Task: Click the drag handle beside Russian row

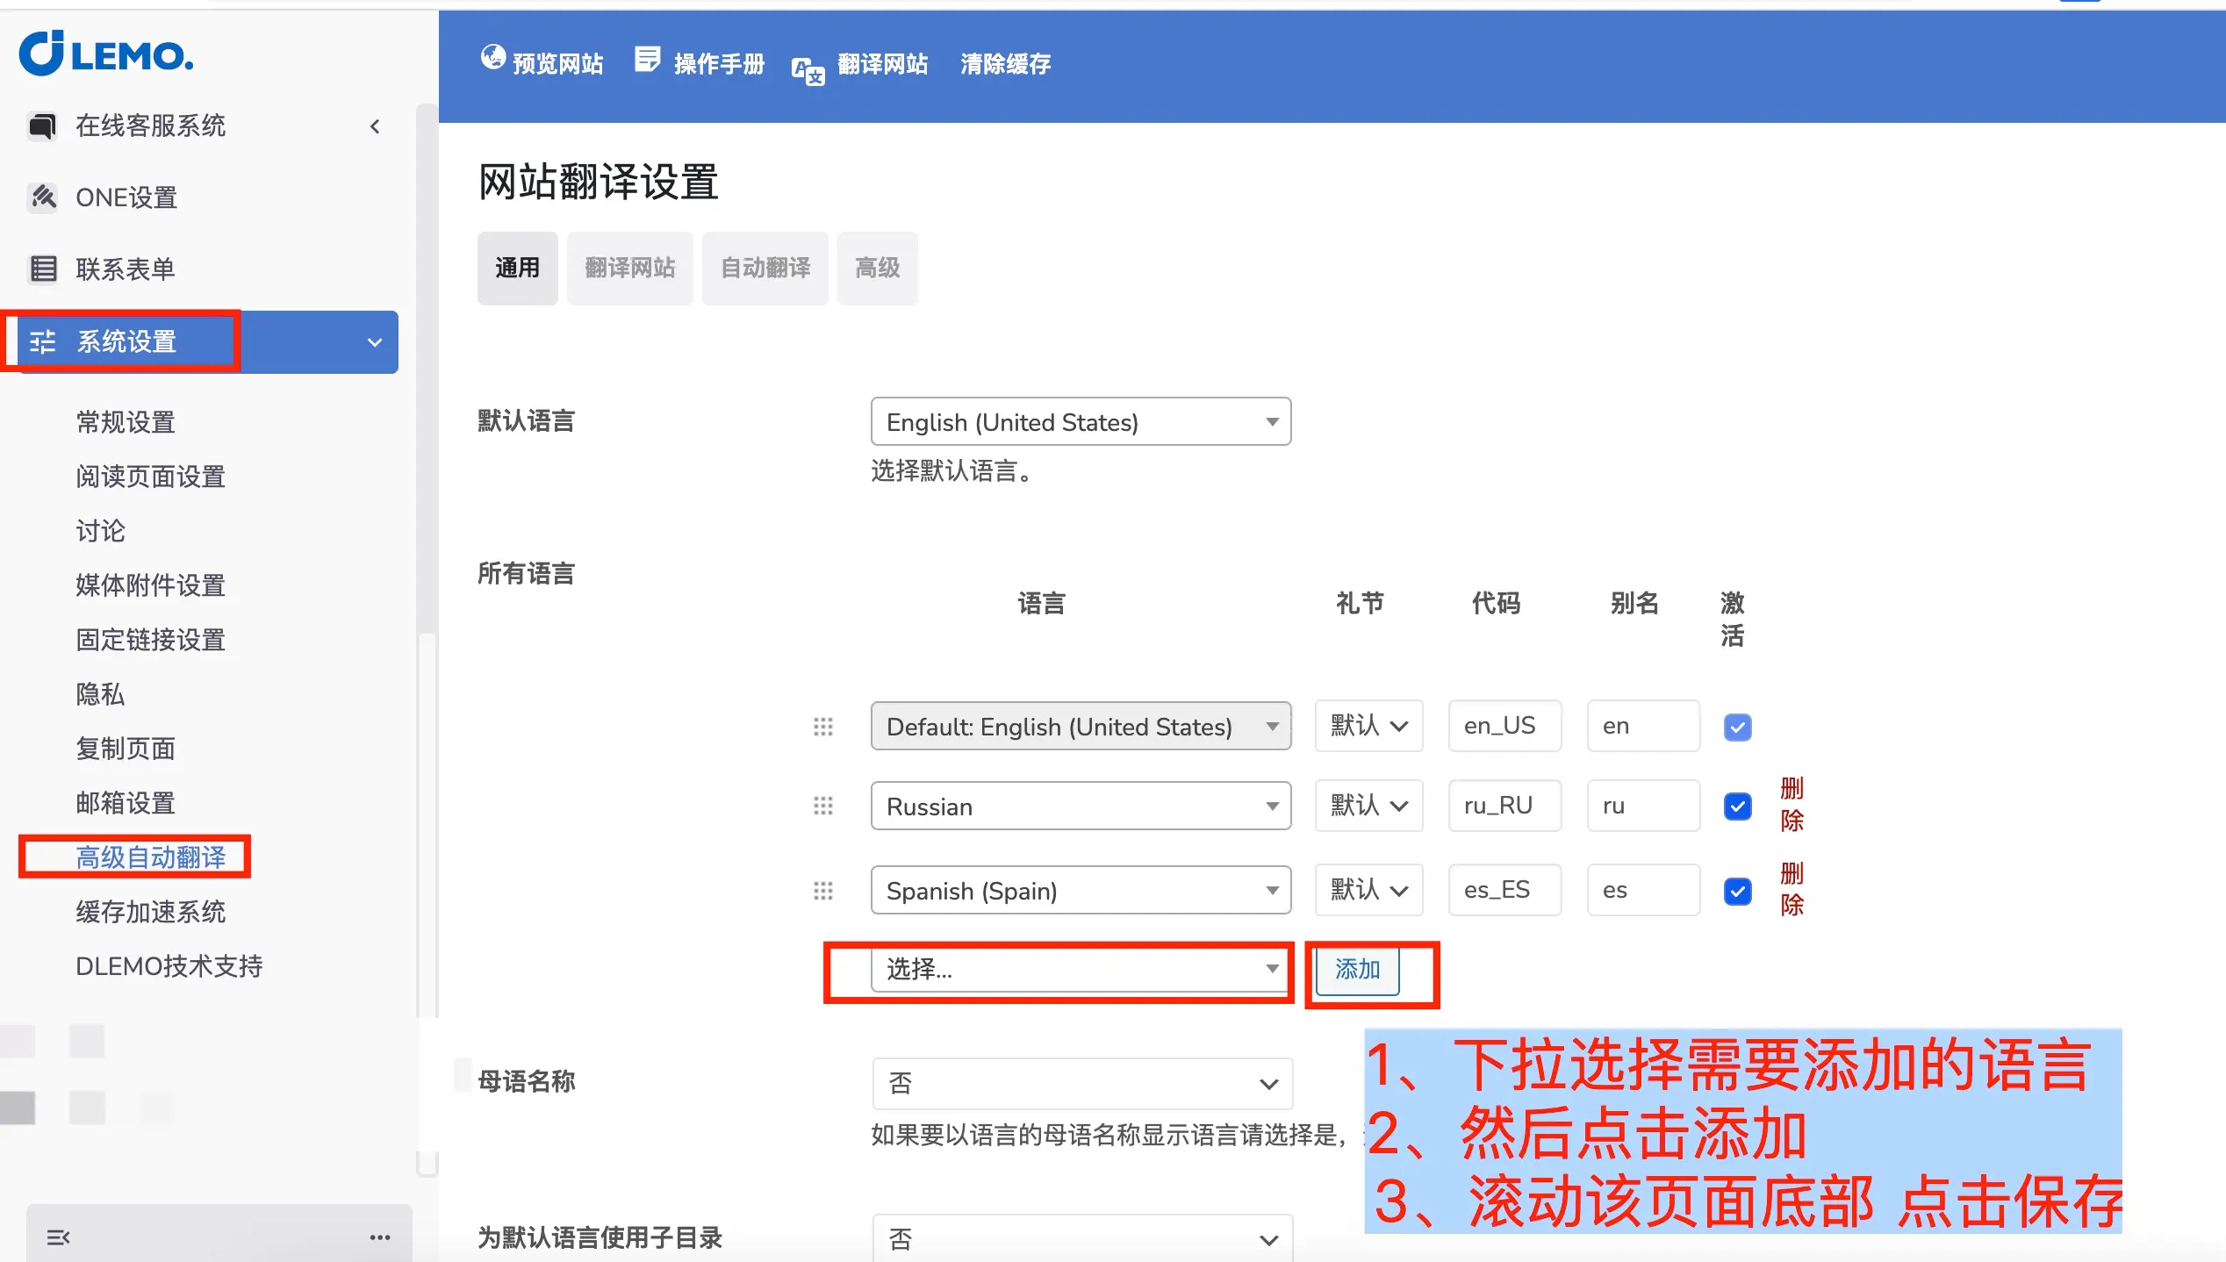Action: tap(822, 806)
